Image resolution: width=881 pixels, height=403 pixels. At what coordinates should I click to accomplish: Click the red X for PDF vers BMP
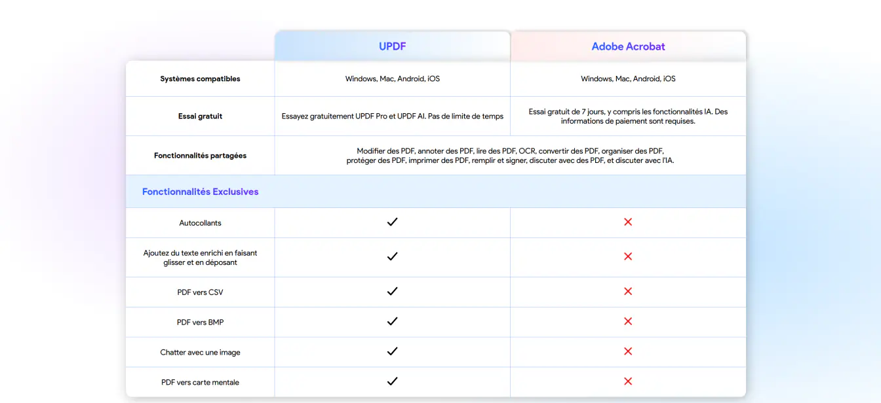pyautogui.click(x=628, y=322)
